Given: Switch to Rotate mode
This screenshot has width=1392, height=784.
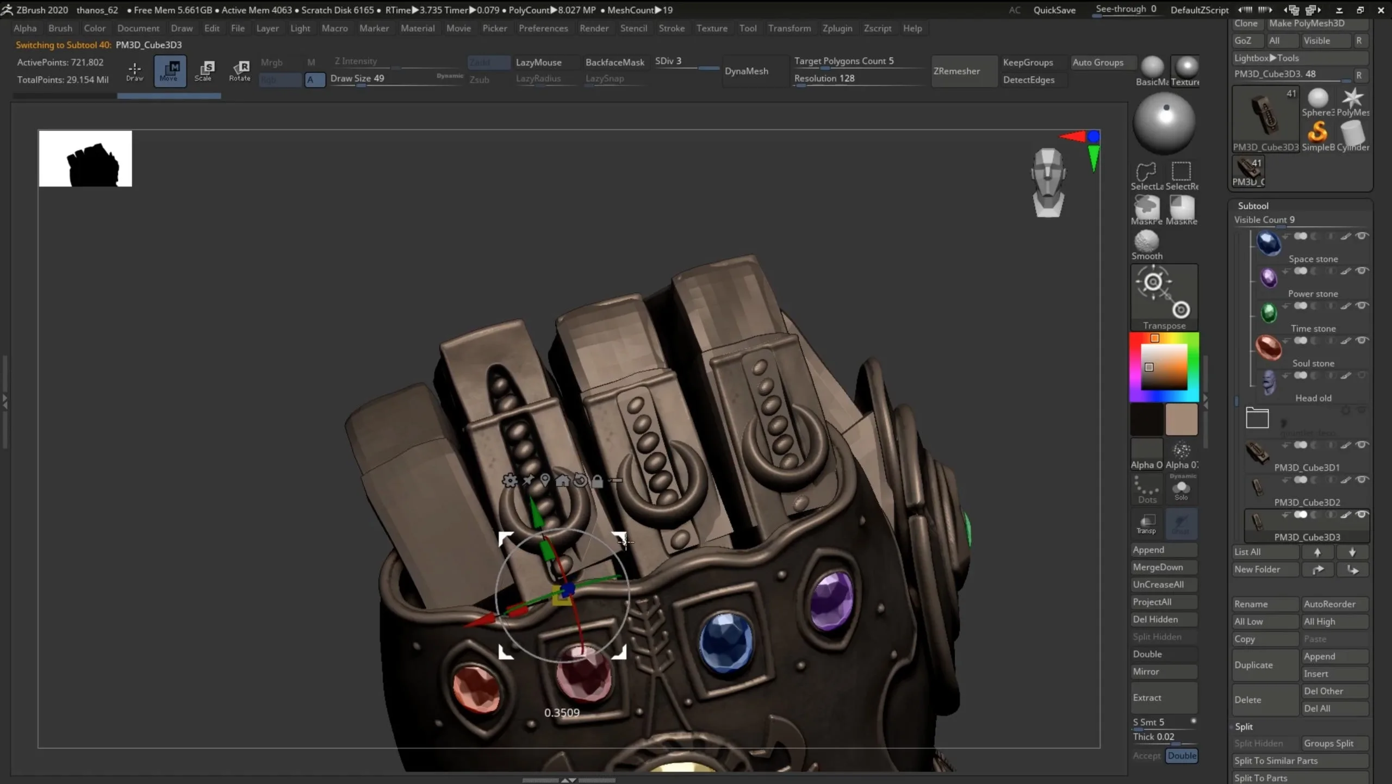Looking at the screenshot, I should [240, 71].
